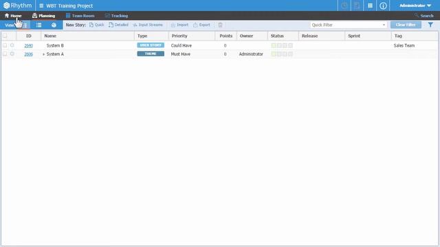This screenshot has width=440, height=247.
Task: Check the System A row checkbox
Action: click(x=5, y=54)
